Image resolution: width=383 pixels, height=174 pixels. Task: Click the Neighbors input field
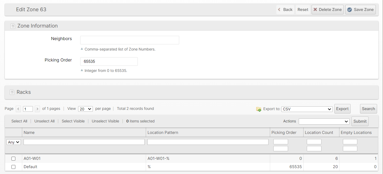pyautogui.click(x=130, y=40)
